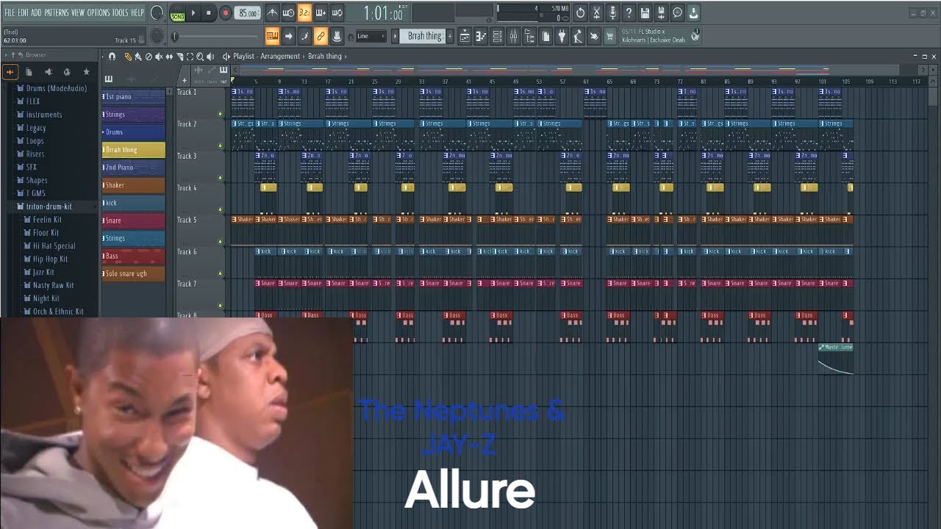Select the paint brush tool in playlist

click(138, 57)
